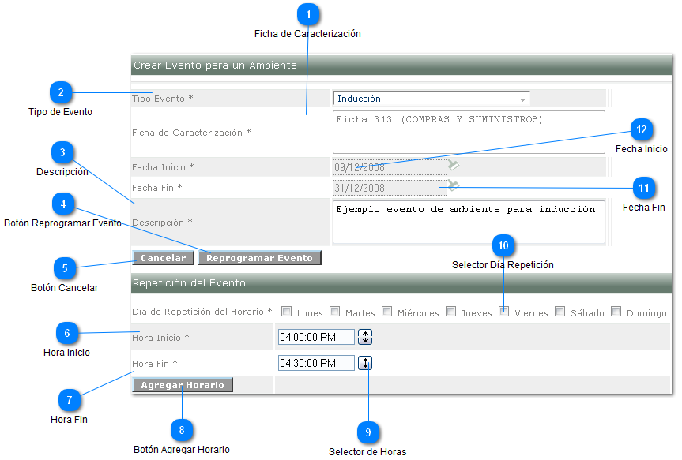Viewport: 682px width, 460px height.
Task: Click the Reprogramar Evento button
Action: tap(260, 258)
